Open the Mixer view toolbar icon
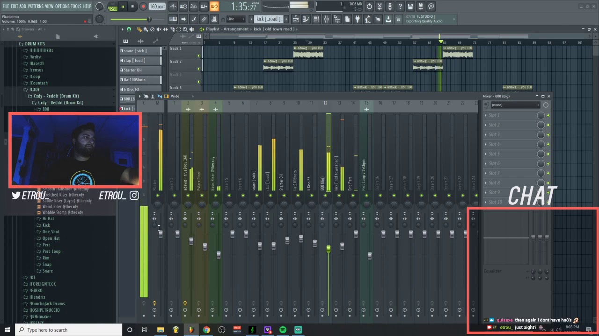Viewport: 599px width, 336px height. click(327, 19)
